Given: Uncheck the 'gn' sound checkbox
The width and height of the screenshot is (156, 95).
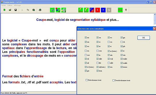Looking at the screenshot, I should (122, 38).
